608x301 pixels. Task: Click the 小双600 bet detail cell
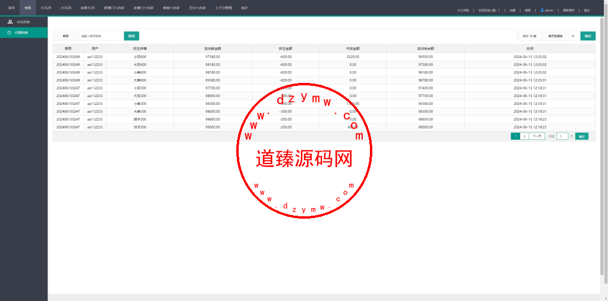140,57
